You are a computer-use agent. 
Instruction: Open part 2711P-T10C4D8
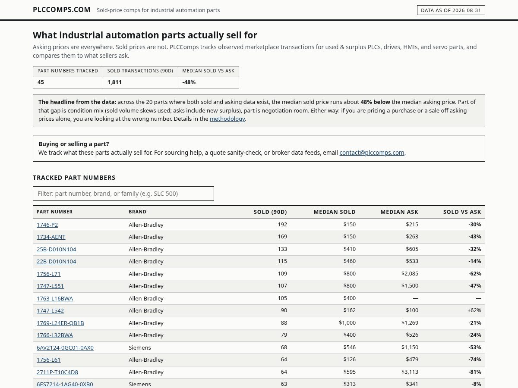click(x=57, y=372)
